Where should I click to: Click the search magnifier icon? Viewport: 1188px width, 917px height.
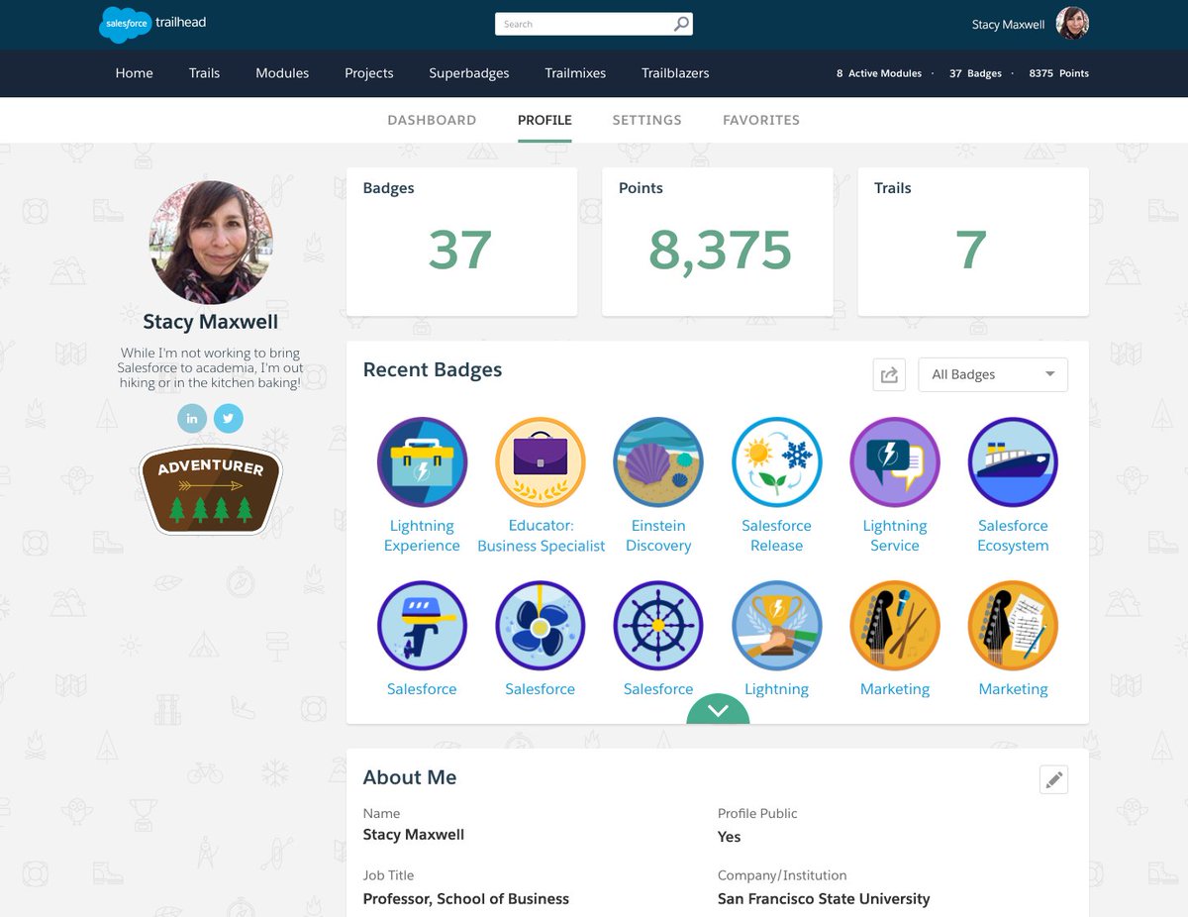pos(681,24)
